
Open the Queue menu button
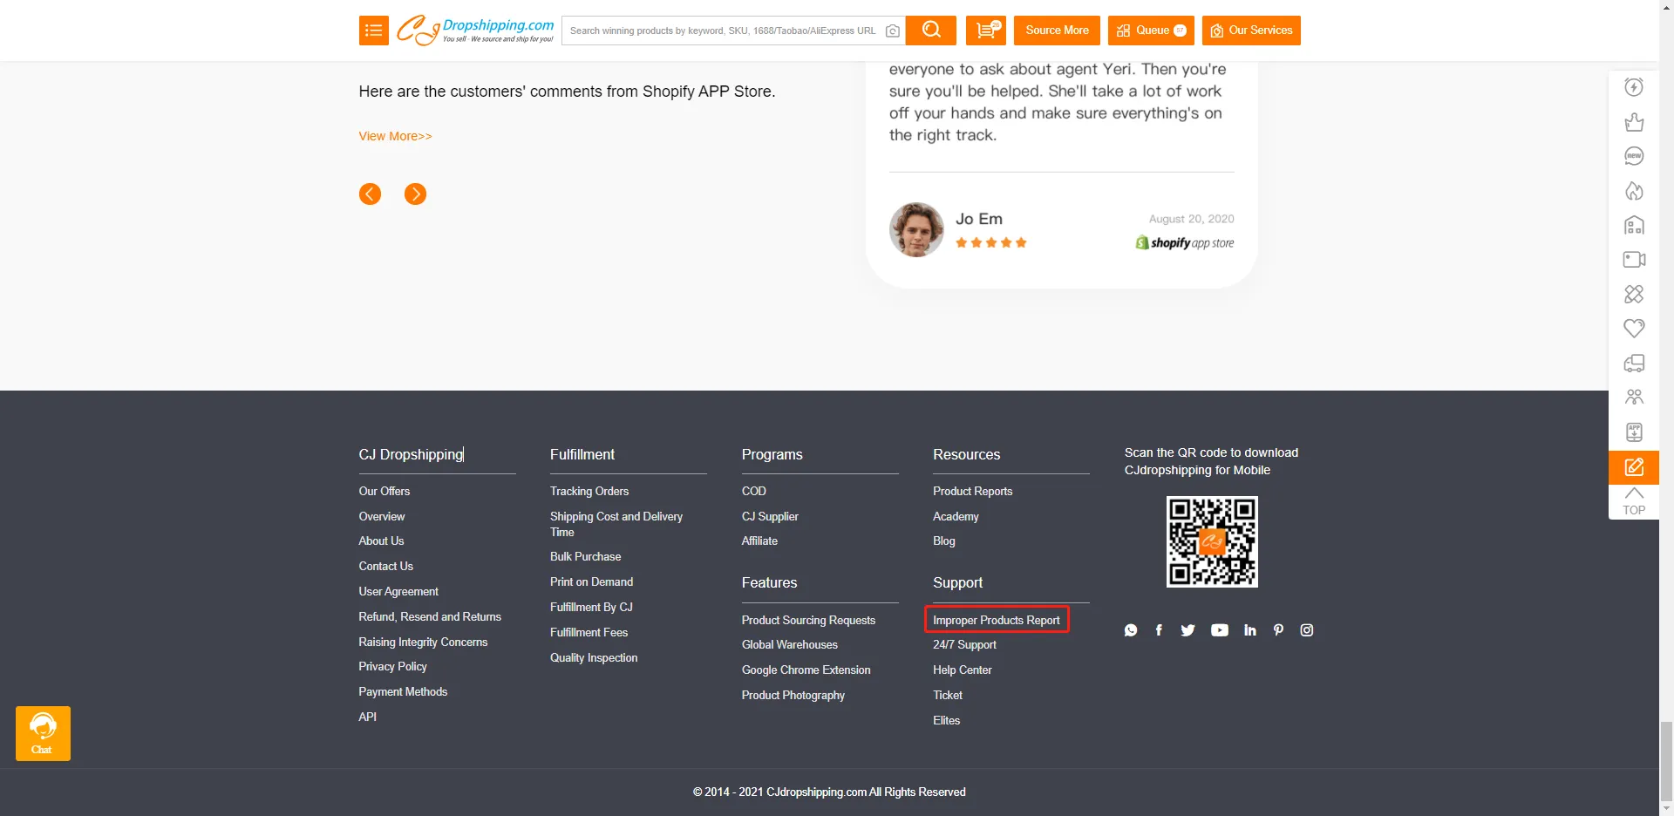[x=1151, y=31]
